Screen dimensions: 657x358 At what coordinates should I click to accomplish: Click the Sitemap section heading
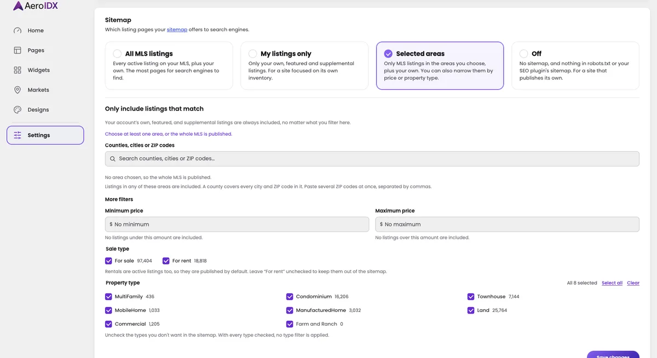118,20
